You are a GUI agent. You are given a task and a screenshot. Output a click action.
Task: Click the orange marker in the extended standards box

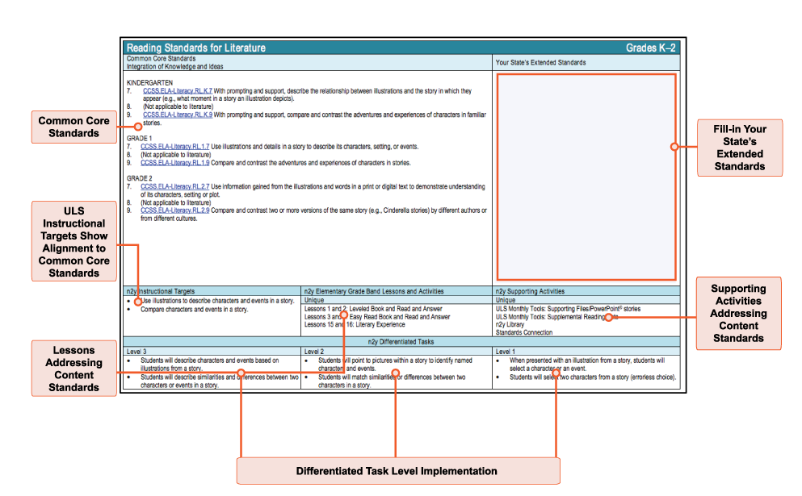pos(673,147)
